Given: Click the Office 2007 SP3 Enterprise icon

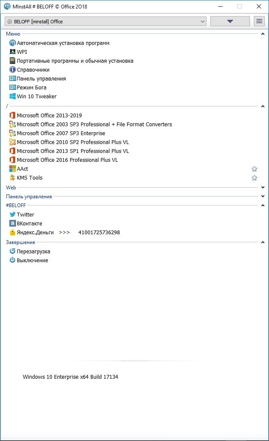Looking at the screenshot, I should click(12, 133).
